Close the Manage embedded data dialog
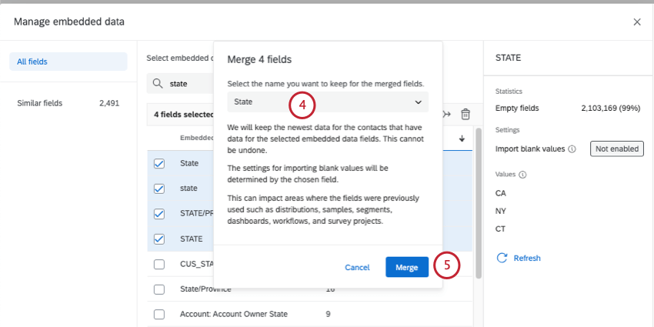 [x=636, y=22]
